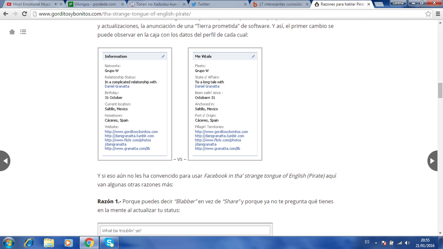Click Daniel Granatta link in Information box
Image resolution: width=443 pixels, height=249 pixels.
pos(117,86)
